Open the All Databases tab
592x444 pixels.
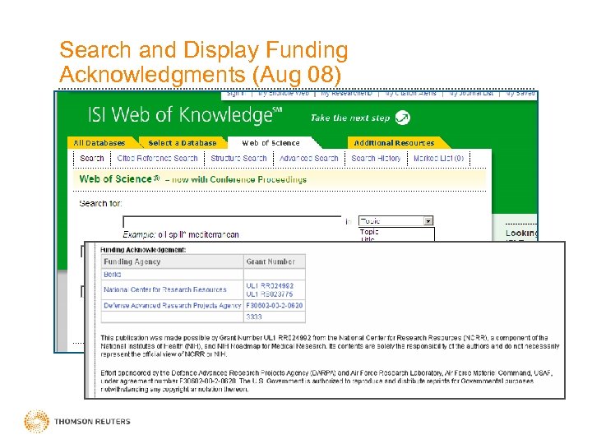[x=99, y=143]
